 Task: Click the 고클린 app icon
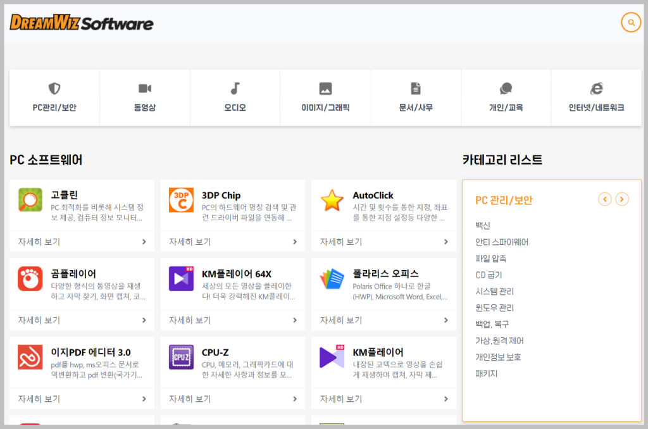[x=30, y=199]
